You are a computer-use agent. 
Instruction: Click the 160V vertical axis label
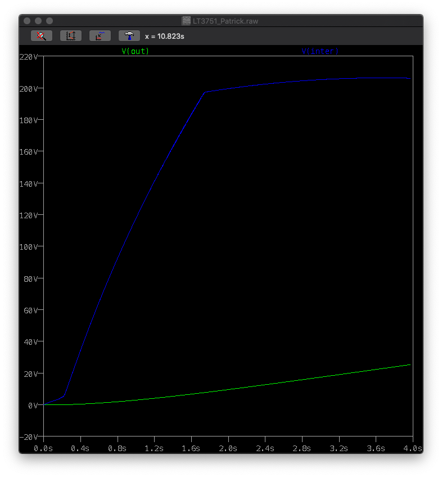(29, 152)
